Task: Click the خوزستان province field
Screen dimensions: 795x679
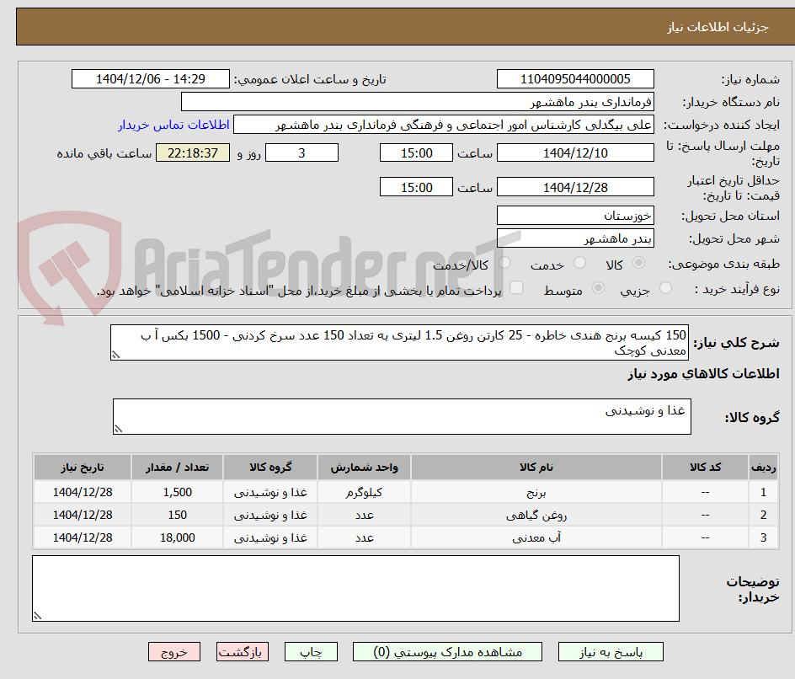Action: click(x=575, y=216)
